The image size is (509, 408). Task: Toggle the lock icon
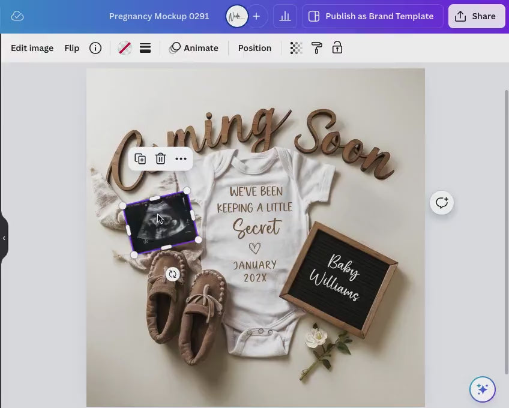coord(337,47)
